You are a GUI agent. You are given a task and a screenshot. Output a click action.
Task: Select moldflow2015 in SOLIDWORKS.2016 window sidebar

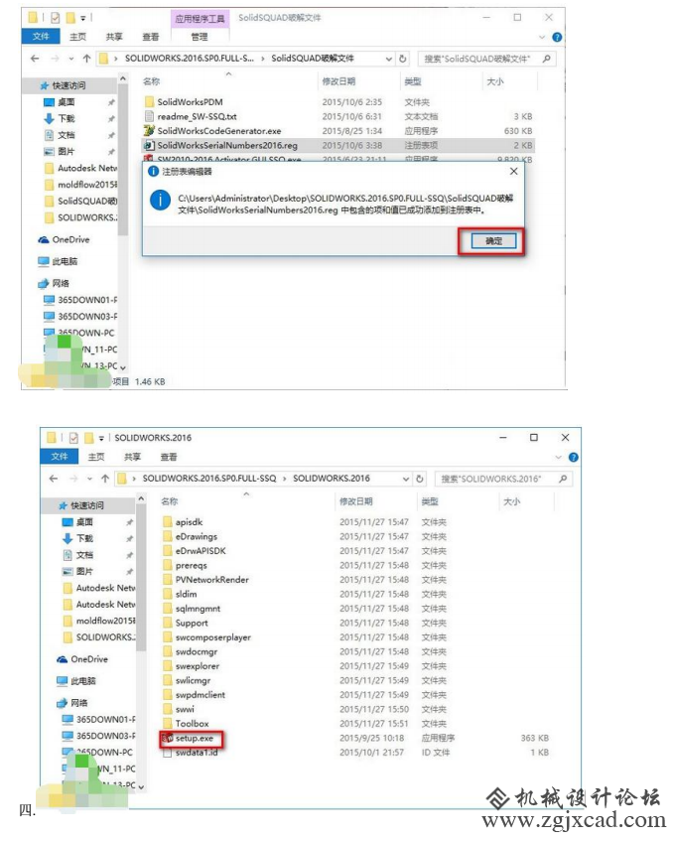99,621
